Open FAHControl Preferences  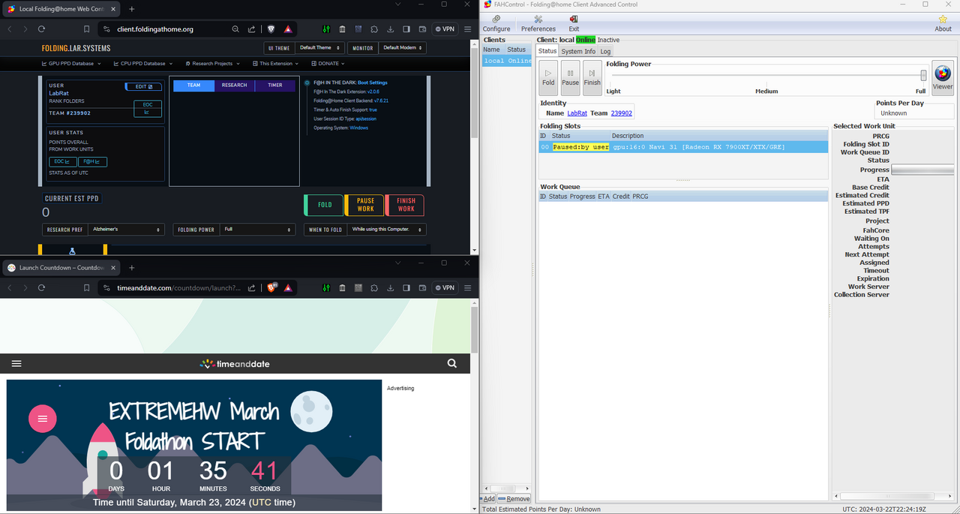coord(538,23)
